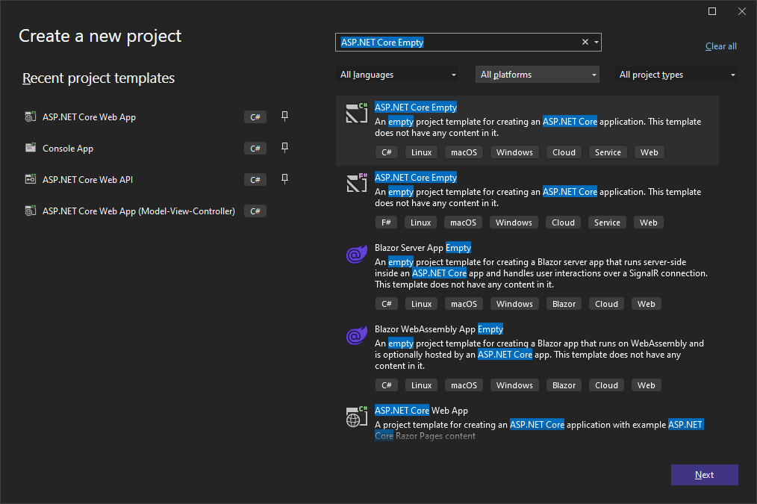Click the Console App recent template icon
Viewport: 757px width, 504px height.
coord(31,148)
